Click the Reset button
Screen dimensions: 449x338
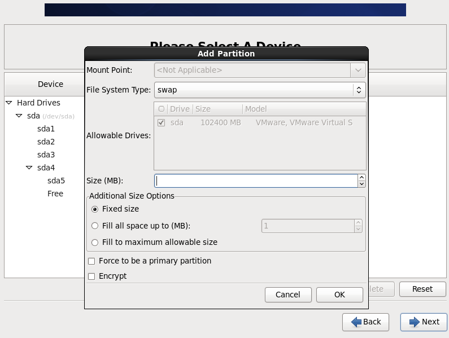(x=422, y=289)
